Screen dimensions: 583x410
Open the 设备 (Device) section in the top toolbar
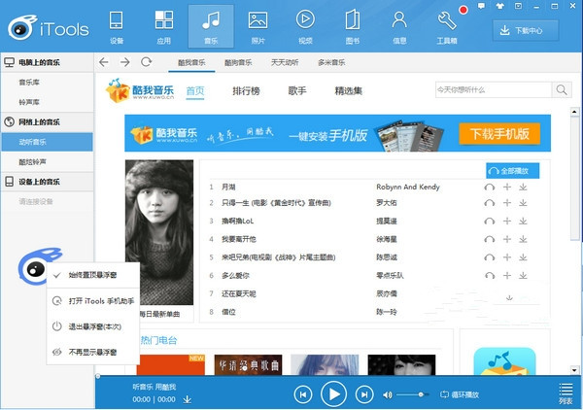coord(117,26)
